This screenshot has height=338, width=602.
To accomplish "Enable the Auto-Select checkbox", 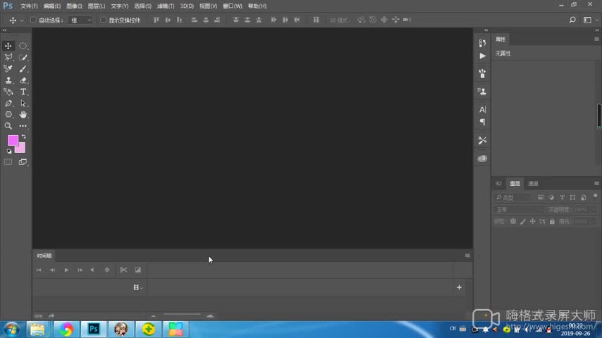I will (33, 20).
